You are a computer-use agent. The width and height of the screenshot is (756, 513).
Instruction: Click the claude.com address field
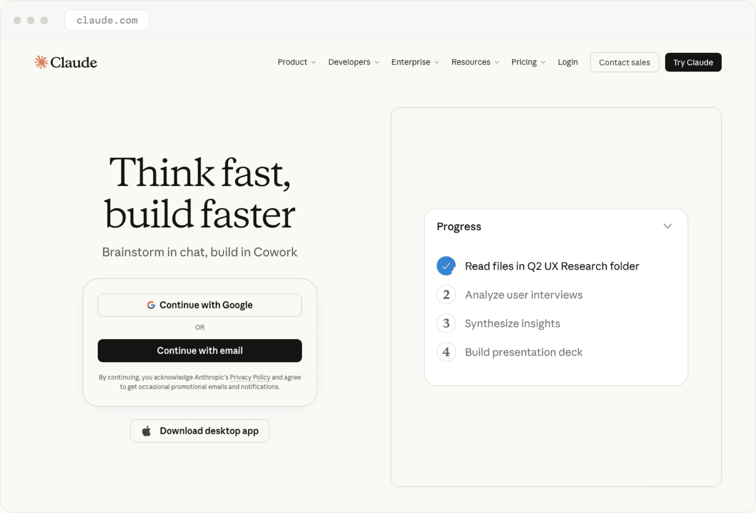pyautogui.click(x=107, y=20)
